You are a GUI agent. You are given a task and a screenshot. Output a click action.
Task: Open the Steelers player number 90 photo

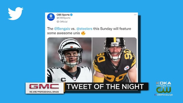click(114, 60)
